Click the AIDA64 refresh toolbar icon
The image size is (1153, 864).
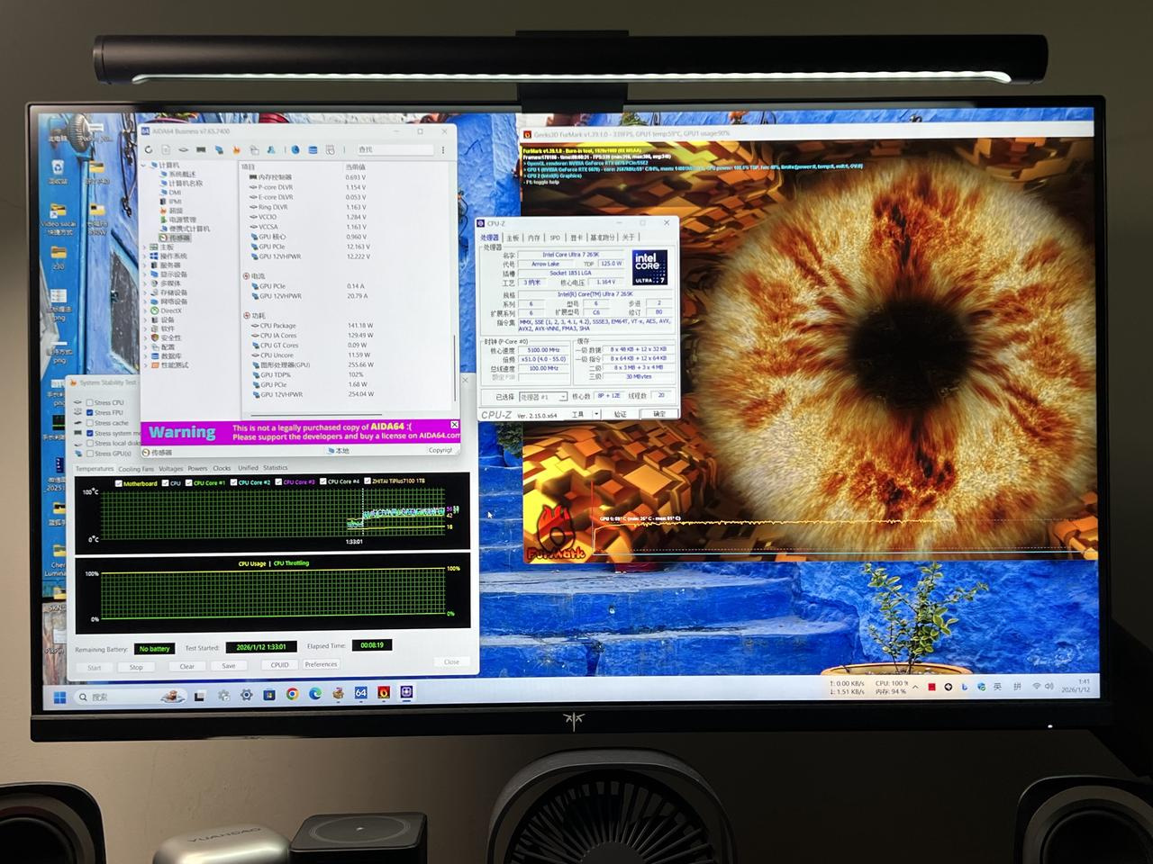(x=149, y=149)
